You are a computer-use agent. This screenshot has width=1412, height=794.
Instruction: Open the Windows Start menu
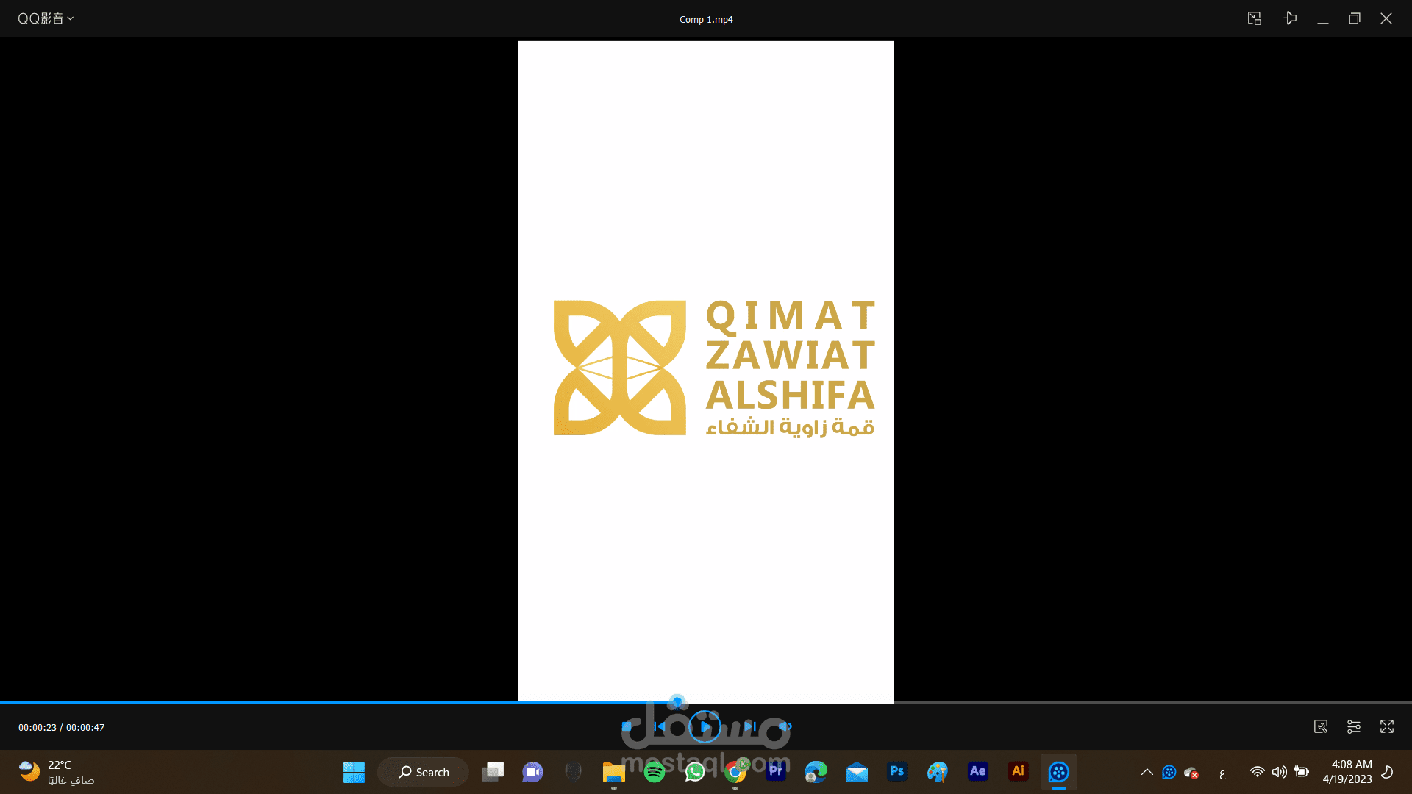[x=354, y=772]
